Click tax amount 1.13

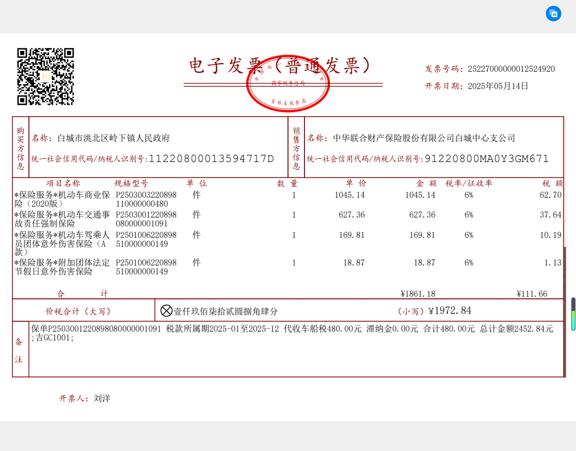tap(553, 263)
